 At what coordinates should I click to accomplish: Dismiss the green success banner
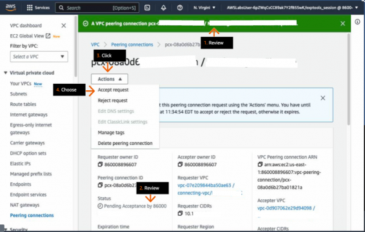coord(342,23)
